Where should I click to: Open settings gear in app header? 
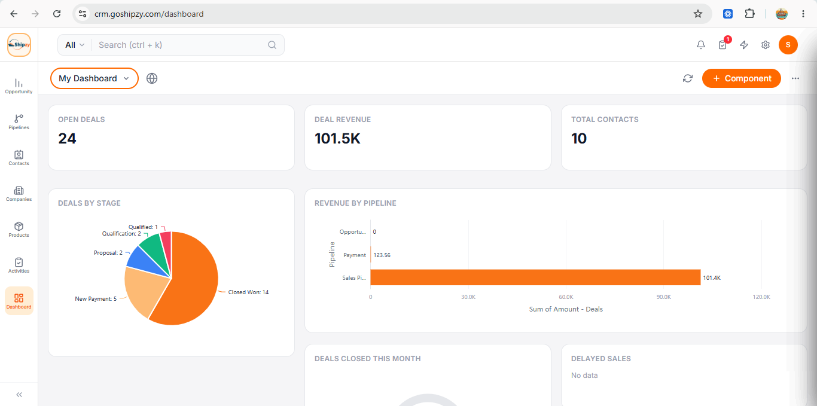766,45
